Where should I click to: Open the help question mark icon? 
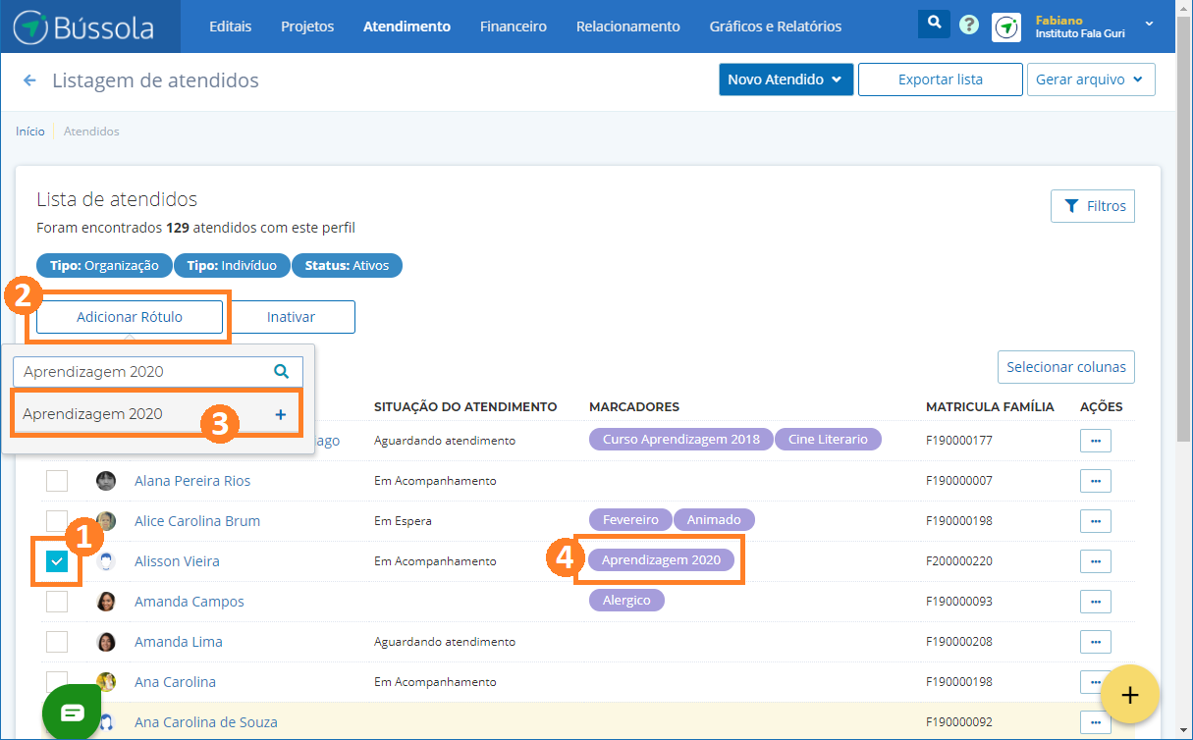pyautogui.click(x=969, y=26)
